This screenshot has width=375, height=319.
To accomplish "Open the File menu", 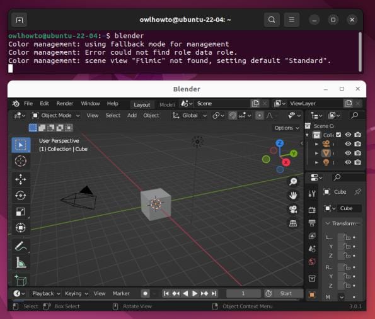I will (28, 103).
